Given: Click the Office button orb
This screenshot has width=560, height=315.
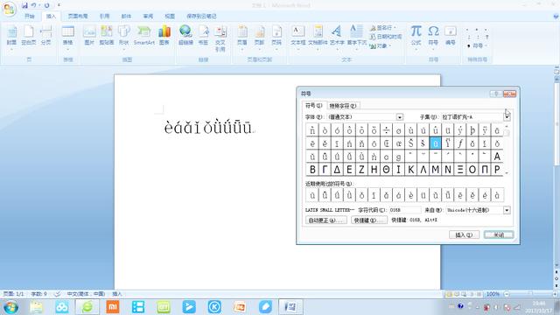Looking at the screenshot, I should coord(9,9).
